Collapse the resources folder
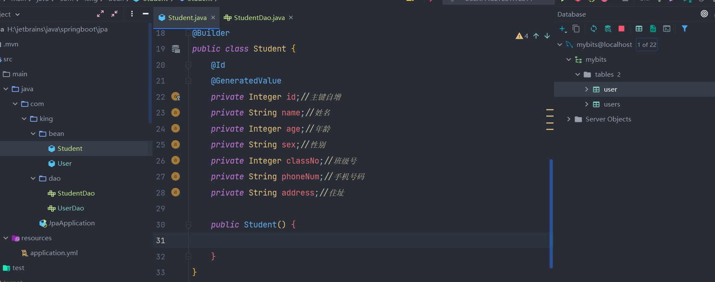Image resolution: width=715 pixels, height=282 pixels. click(6, 238)
